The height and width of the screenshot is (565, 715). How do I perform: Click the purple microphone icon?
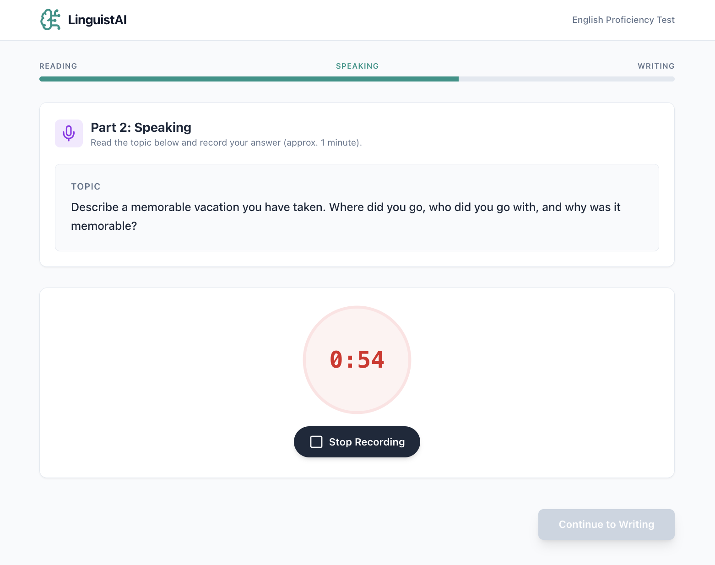click(x=69, y=133)
